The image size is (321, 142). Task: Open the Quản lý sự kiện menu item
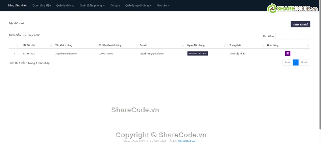point(42,6)
